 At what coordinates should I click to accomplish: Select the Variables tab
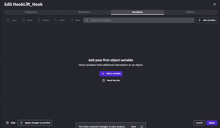pos(137,12)
